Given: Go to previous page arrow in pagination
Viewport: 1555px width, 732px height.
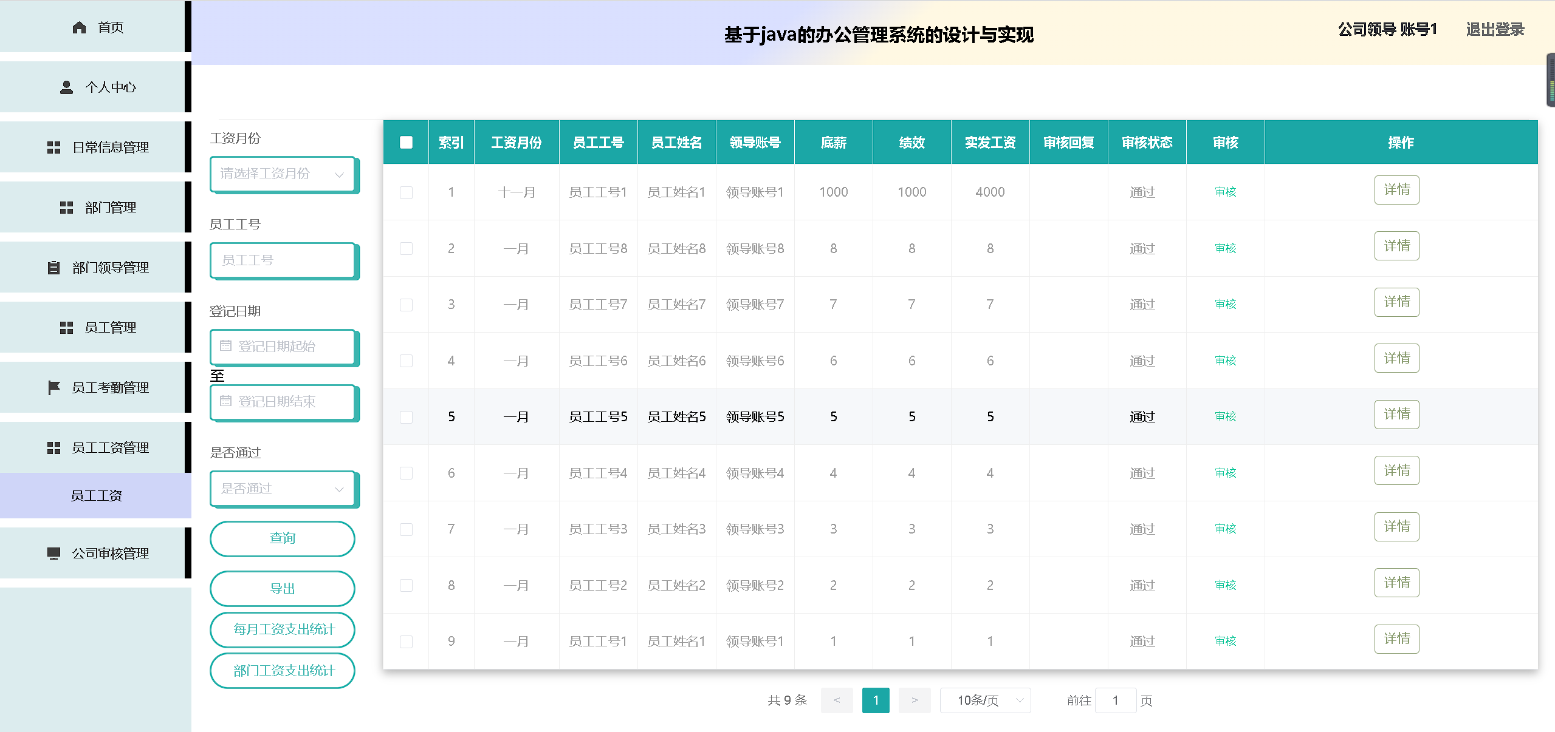Looking at the screenshot, I should pyautogui.click(x=837, y=700).
